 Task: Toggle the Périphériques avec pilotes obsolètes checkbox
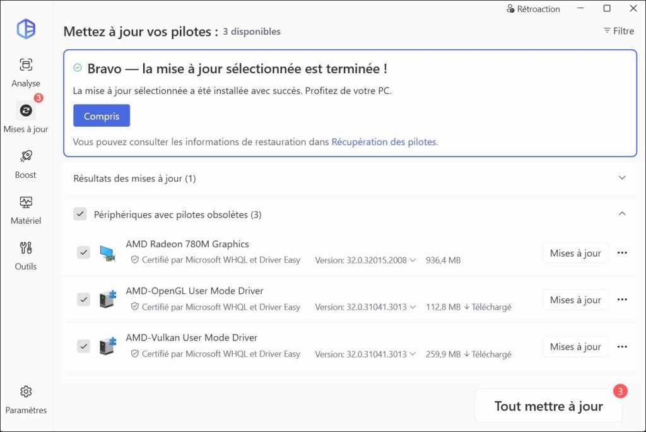[x=80, y=214]
